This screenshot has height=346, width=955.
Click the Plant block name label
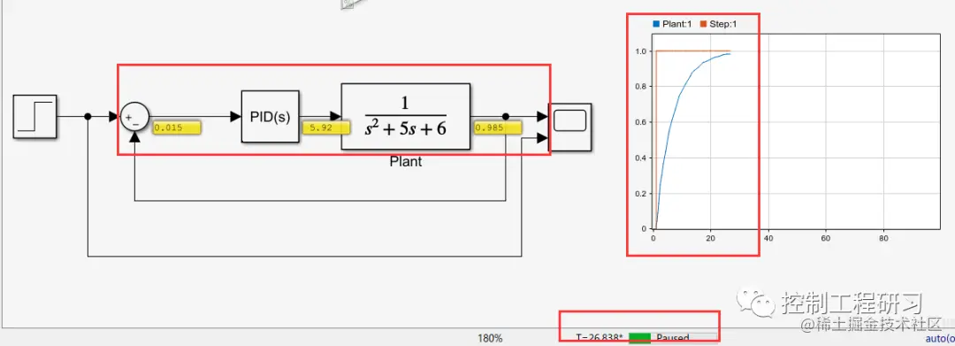[x=406, y=162]
